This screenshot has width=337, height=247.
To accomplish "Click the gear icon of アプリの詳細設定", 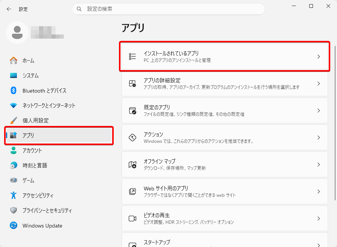I will (132, 84).
